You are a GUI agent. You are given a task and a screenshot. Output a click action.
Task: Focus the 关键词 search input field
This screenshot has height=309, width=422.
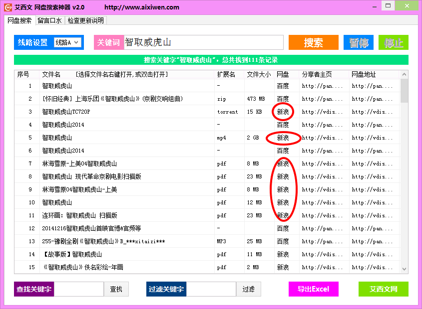click(203, 43)
